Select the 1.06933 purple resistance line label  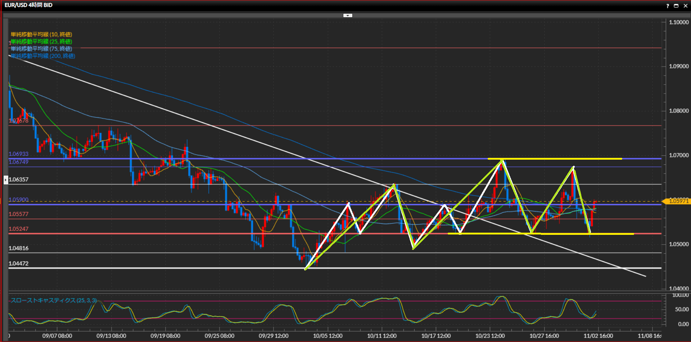click(18, 154)
